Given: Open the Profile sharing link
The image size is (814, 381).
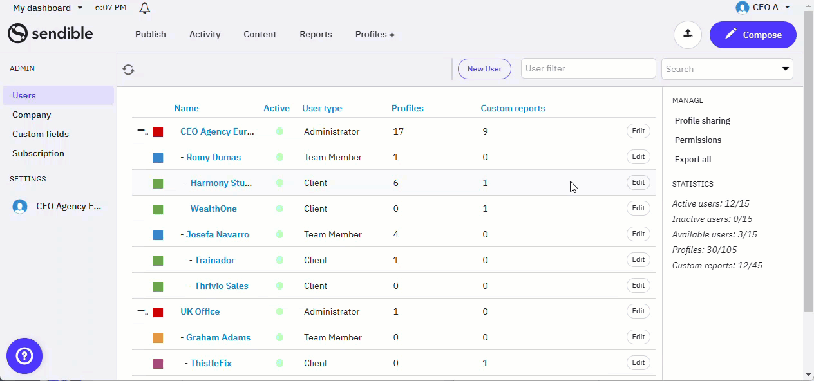Looking at the screenshot, I should 702,120.
